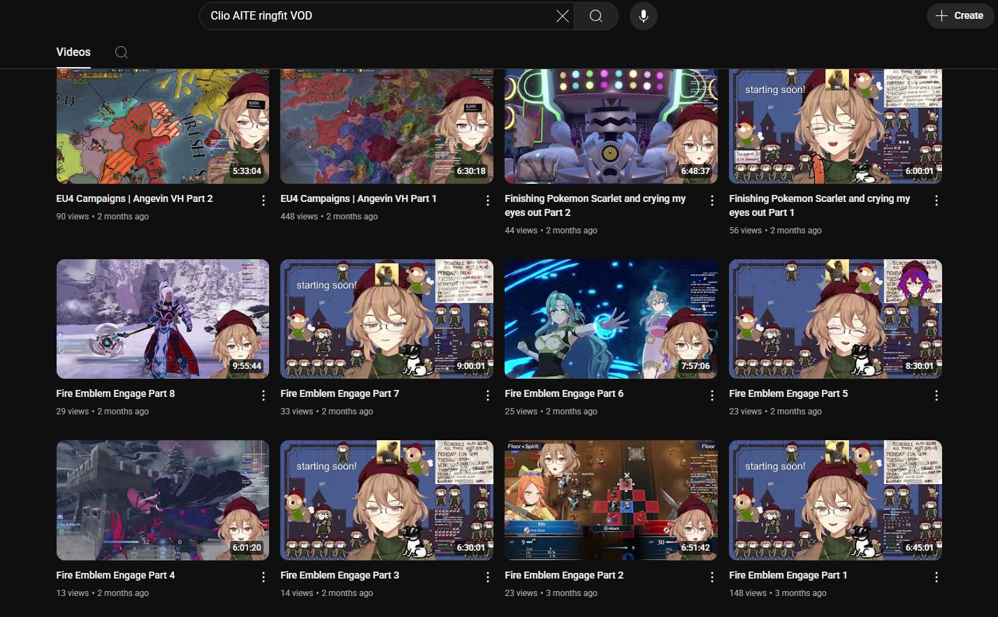The image size is (998, 617).
Task: Show more actions for Fire Emblem Engage Part 4
Action: click(263, 577)
